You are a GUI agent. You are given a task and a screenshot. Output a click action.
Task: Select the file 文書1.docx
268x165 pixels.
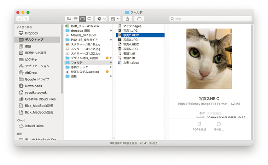[x=131, y=62]
